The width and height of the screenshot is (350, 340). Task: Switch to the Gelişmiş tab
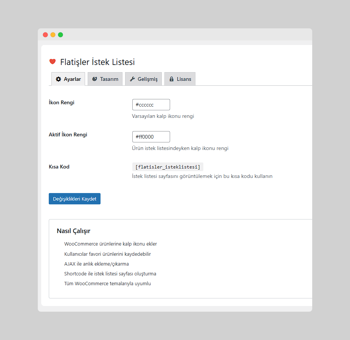143,79
